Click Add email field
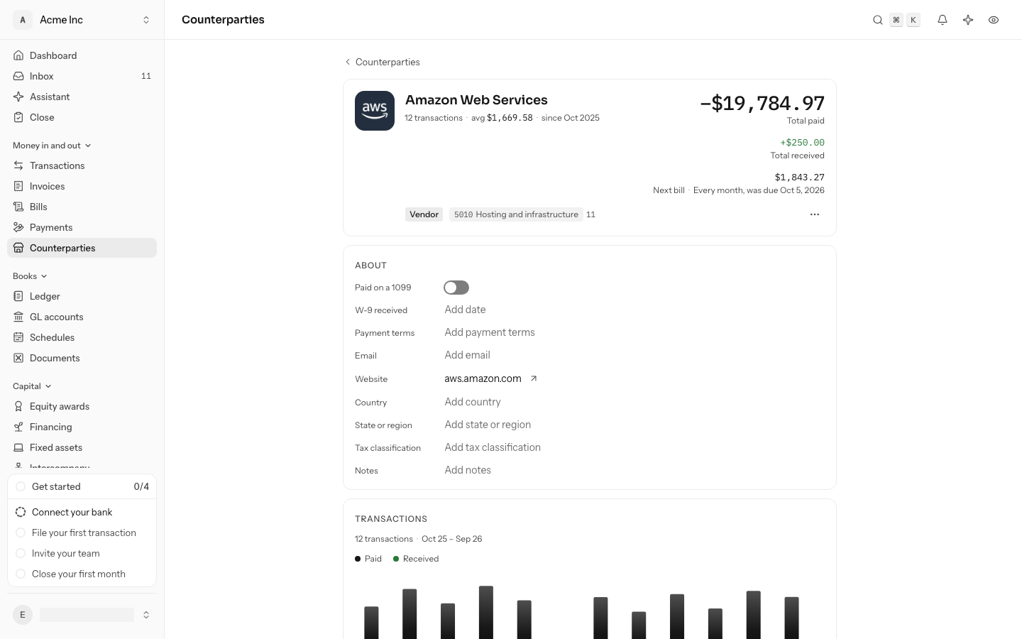The width and height of the screenshot is (1022, 639). [x=467, y=355]
